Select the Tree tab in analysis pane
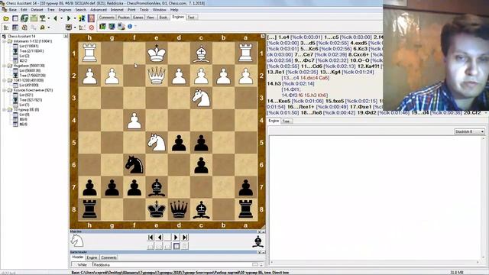 [286, 121]
